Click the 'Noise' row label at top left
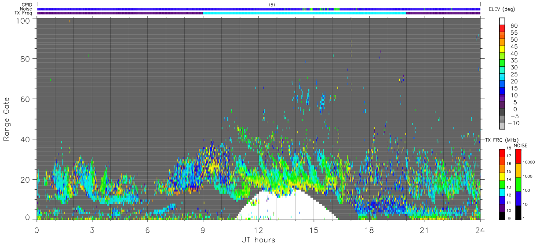 26,9
